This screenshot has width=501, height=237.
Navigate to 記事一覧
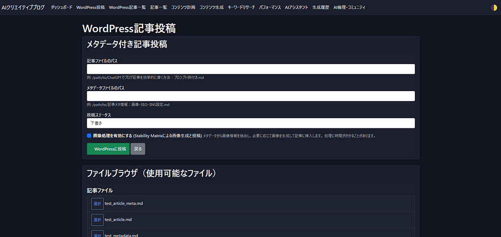coord(159,7)
